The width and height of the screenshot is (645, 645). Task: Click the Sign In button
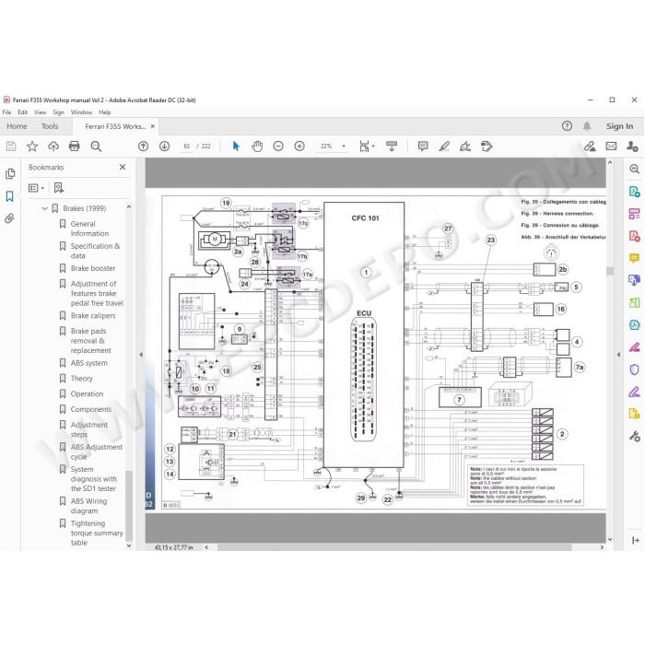pos(619,126)
